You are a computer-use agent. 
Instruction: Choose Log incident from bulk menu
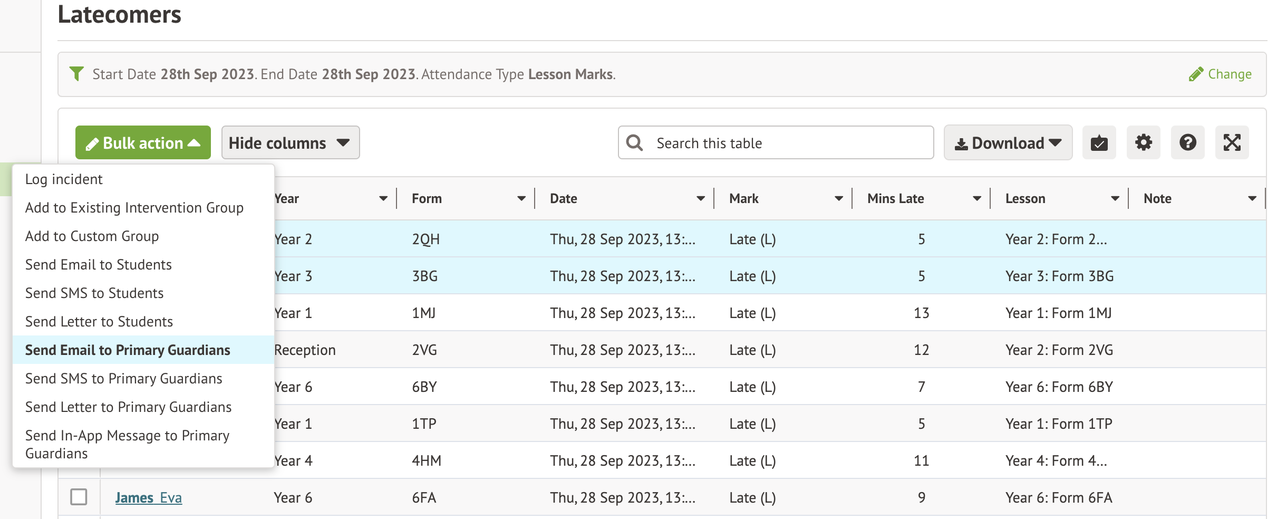[64, 179]
